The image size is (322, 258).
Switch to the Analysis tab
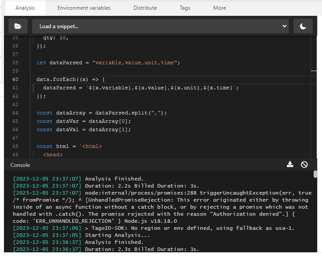pos(25,8)
